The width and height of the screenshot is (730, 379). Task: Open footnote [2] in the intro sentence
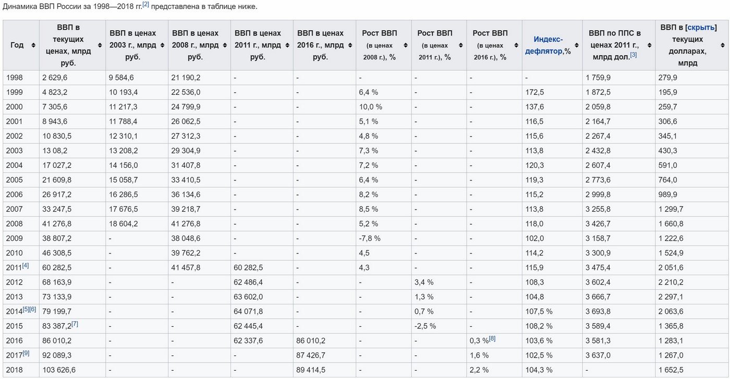[x=146, y=5]
